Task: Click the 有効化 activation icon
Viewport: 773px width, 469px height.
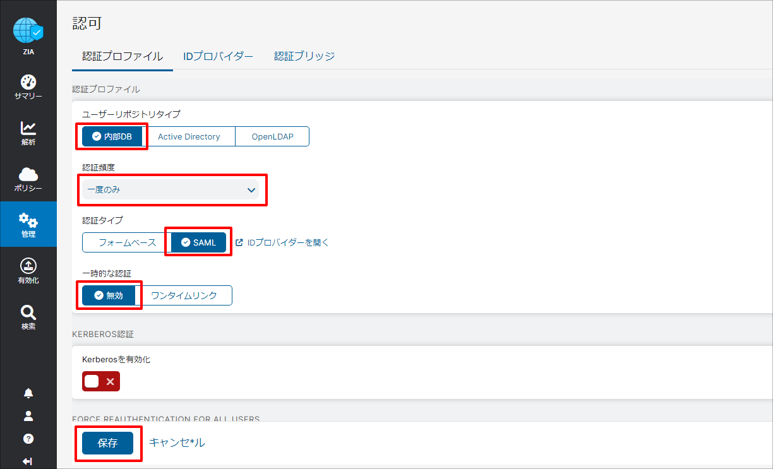Action: pos(28,266)
